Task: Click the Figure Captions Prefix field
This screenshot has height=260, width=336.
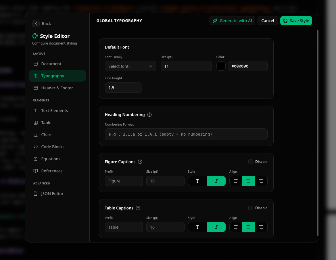Action: click(124, 181)
